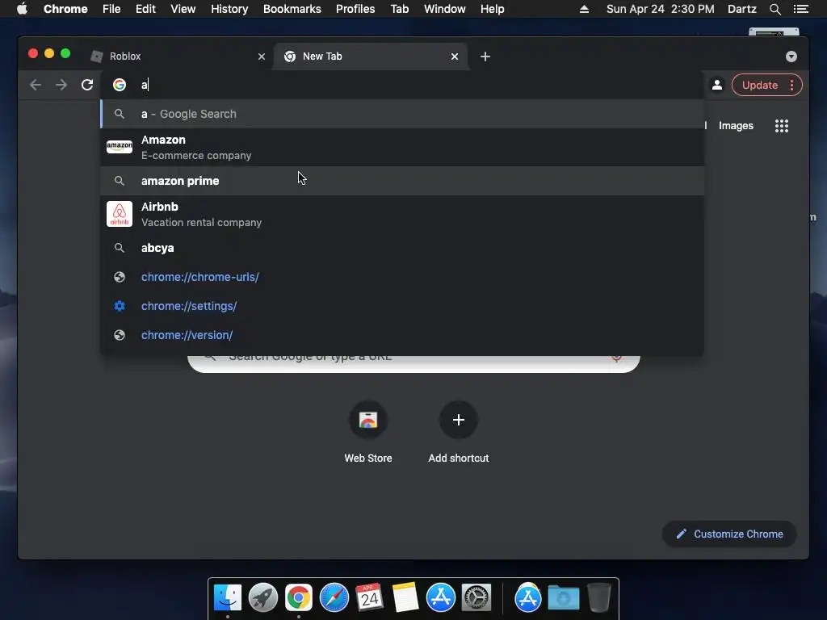Click the Update button
The height and width of the screenshot is (620, 827).
coord(759,85)
